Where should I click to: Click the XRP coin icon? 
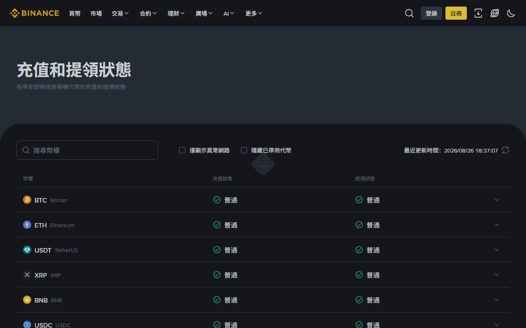point(27,275)
